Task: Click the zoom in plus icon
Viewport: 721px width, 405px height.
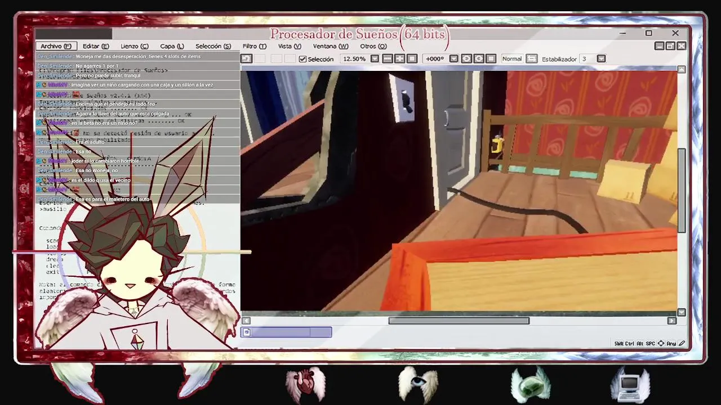Action: coord(399,58)
